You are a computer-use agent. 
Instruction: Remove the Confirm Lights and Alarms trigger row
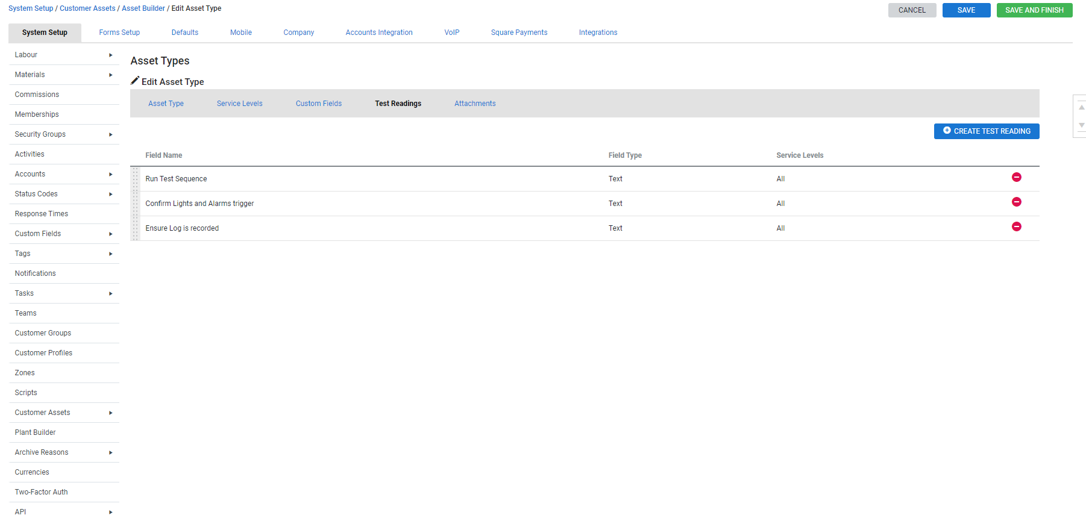coord(1016,202)
